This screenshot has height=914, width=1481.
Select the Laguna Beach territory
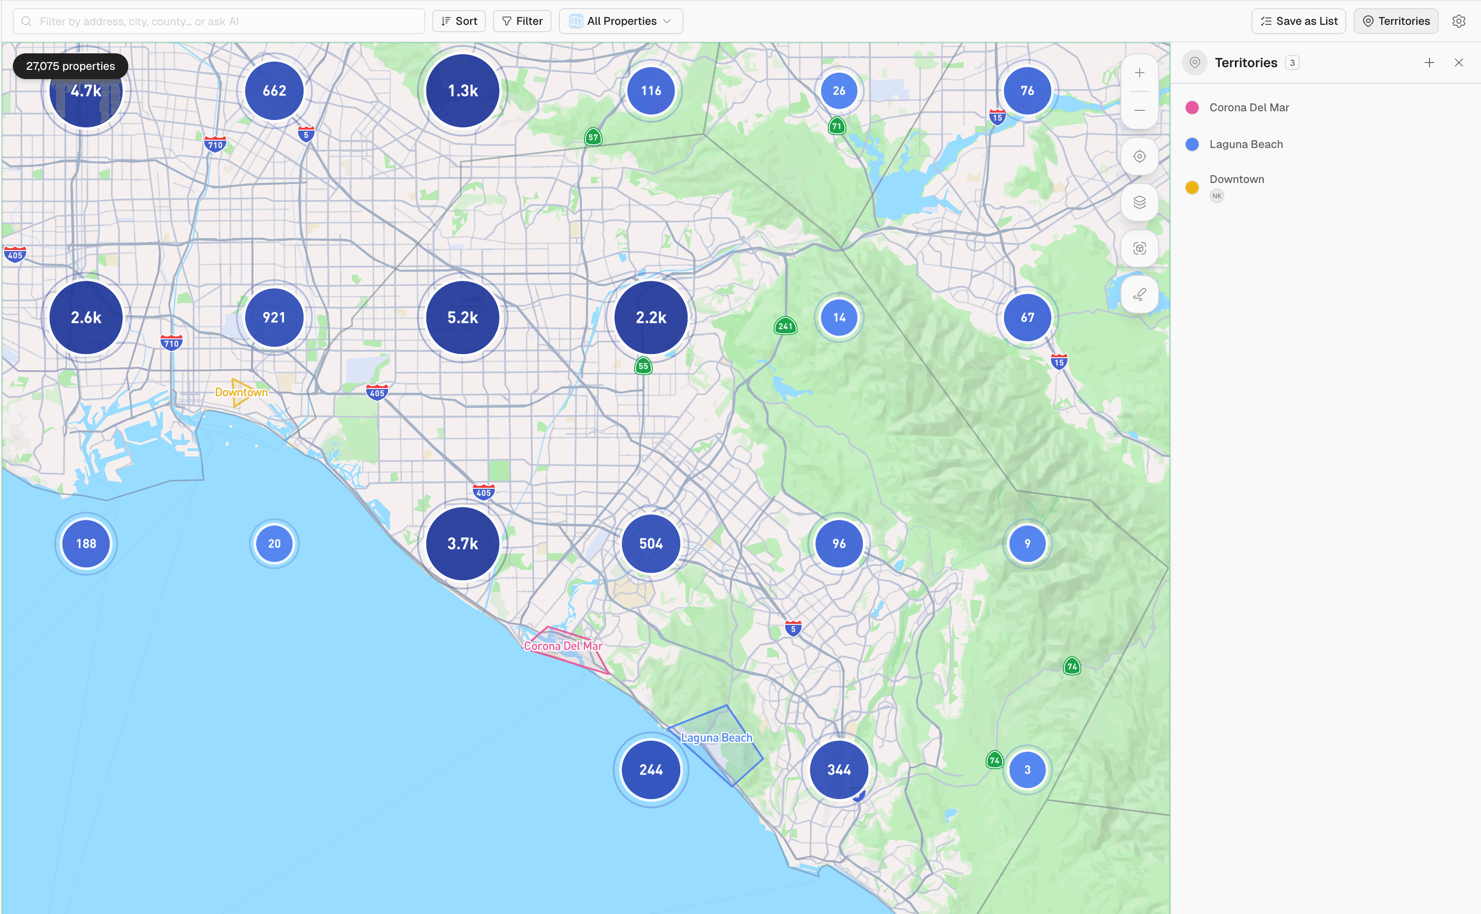click(x=1246, y=144)
